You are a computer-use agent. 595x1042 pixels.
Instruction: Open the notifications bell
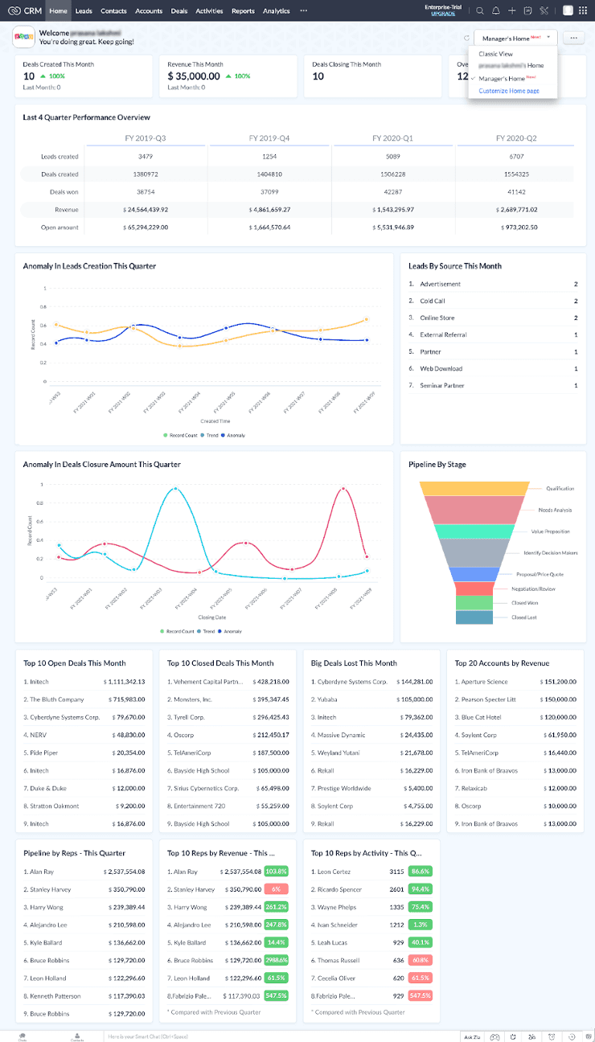pos(496,11)
